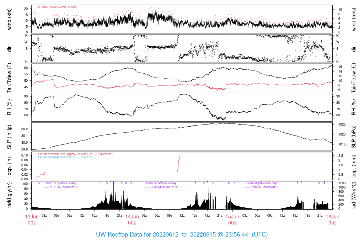Click the 'wind (m/s)' right axis label

(354, 19)
